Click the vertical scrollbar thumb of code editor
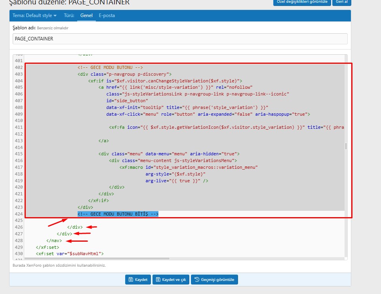The width and height of the screenshot is (381, 294). (x=346, y=146)
